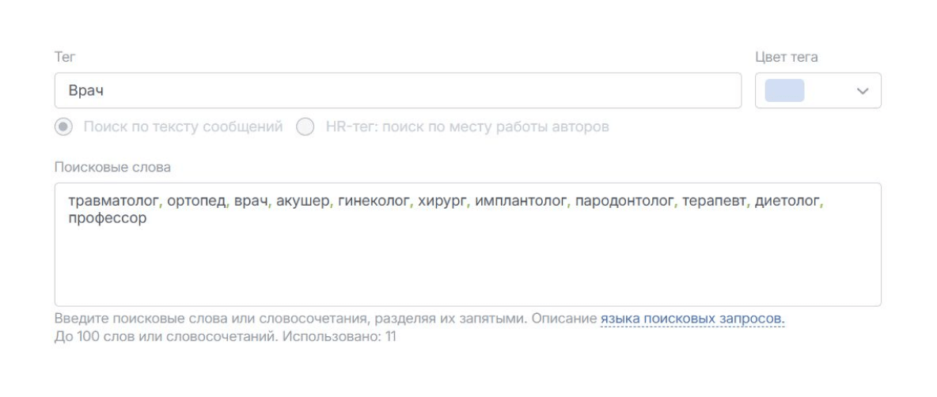Image resolution: width=937 pixels, height=397 pixels.
Task: Click the word "ортопед" in the search words
Action: [x=195, y=204]
